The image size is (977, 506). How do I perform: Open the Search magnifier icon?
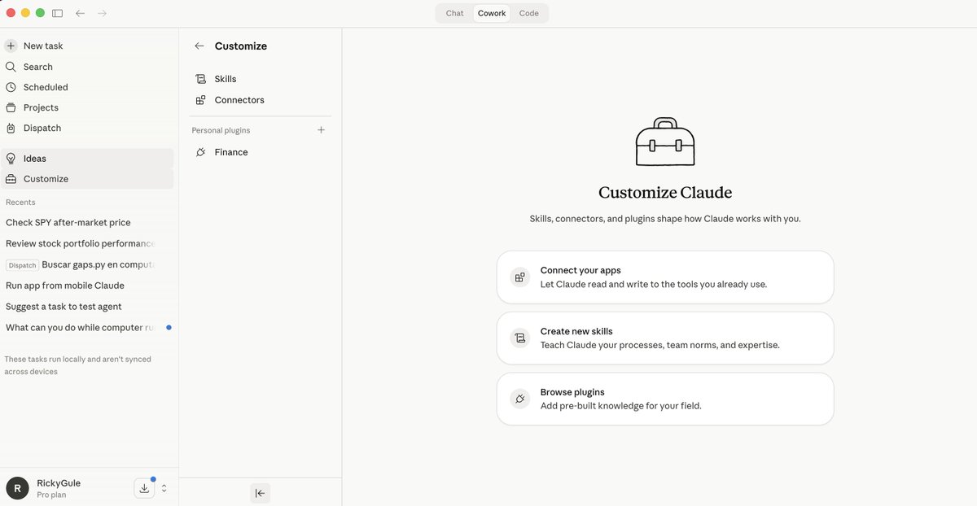11,67
